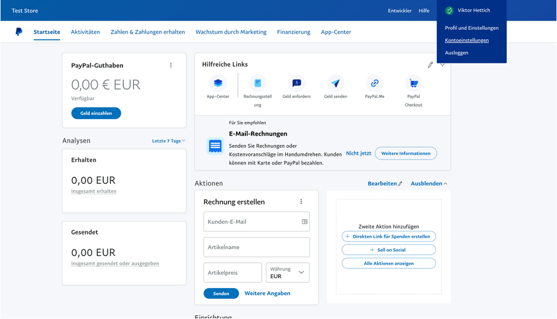The image size is (557, 319).
Task: Focus the Artikelpreis input field
Action: click(233, 273)
